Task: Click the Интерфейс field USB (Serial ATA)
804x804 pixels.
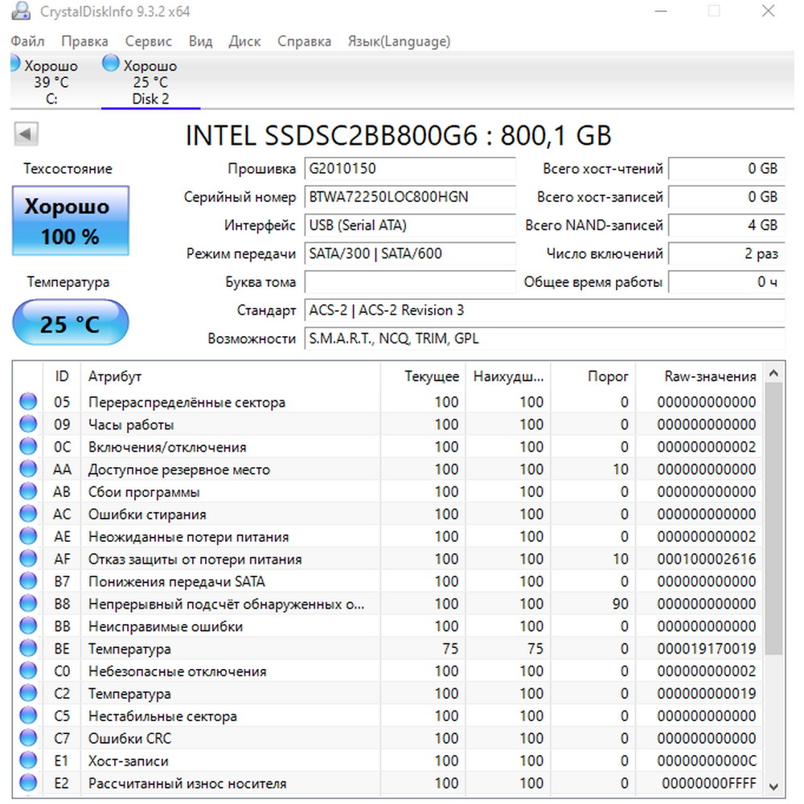Action: tap(410, 225)
